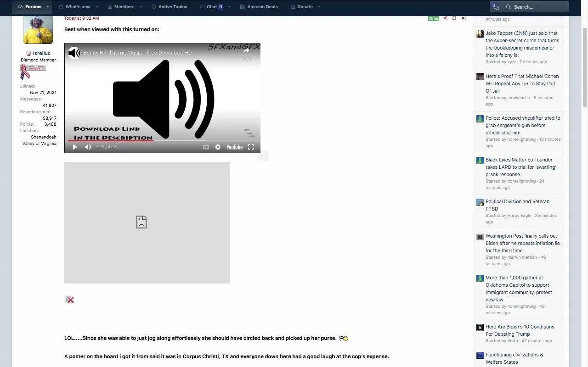The height and width of the screenshot is (367, 588).
Task: Open the video player settings gear
Action: 218,147
